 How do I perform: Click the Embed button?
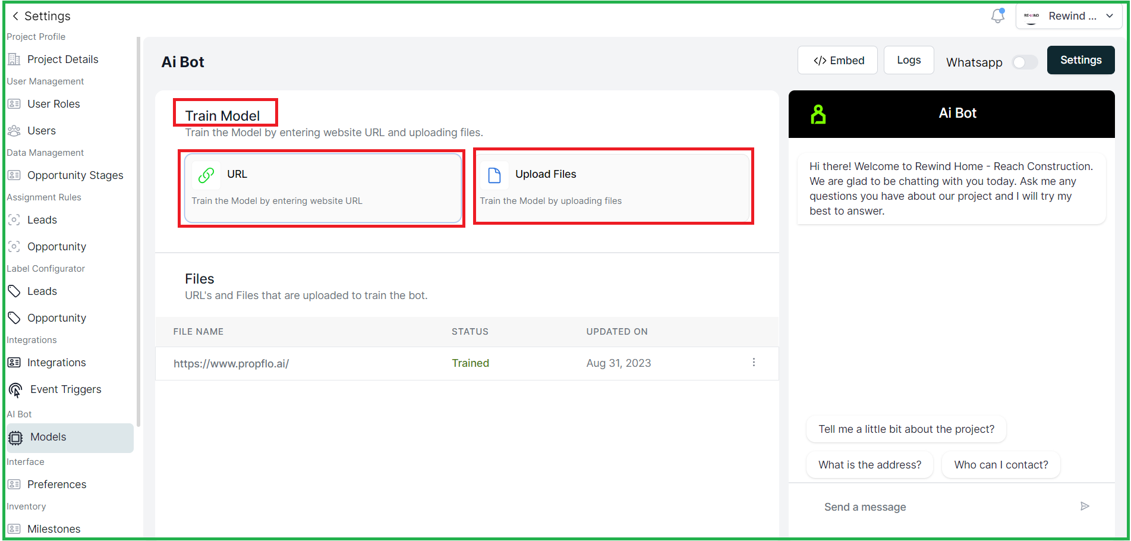click(x=837, y=60)
